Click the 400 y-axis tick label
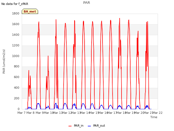Image resolution: width=174 pixels, height=131 pixels. tap(17, 88)
